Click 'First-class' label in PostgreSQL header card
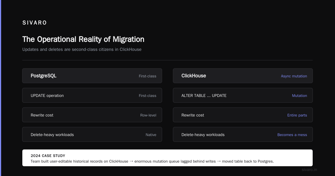335x176 pixels. tap(147, 76)
